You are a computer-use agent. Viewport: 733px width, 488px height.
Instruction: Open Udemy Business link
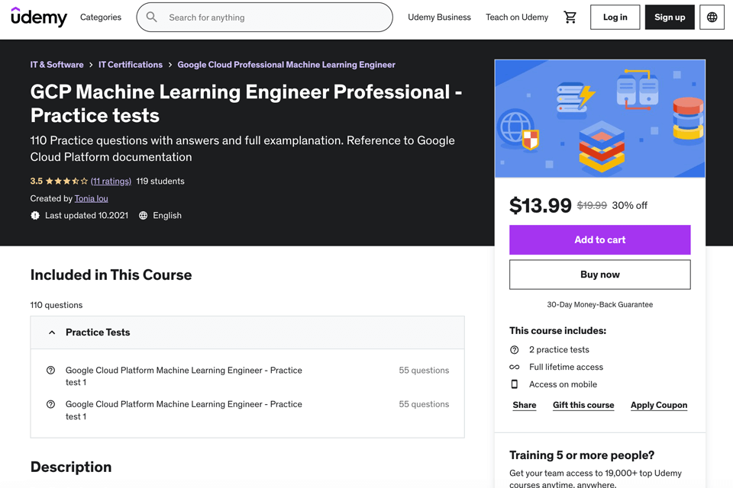click(x=439, y=18)
